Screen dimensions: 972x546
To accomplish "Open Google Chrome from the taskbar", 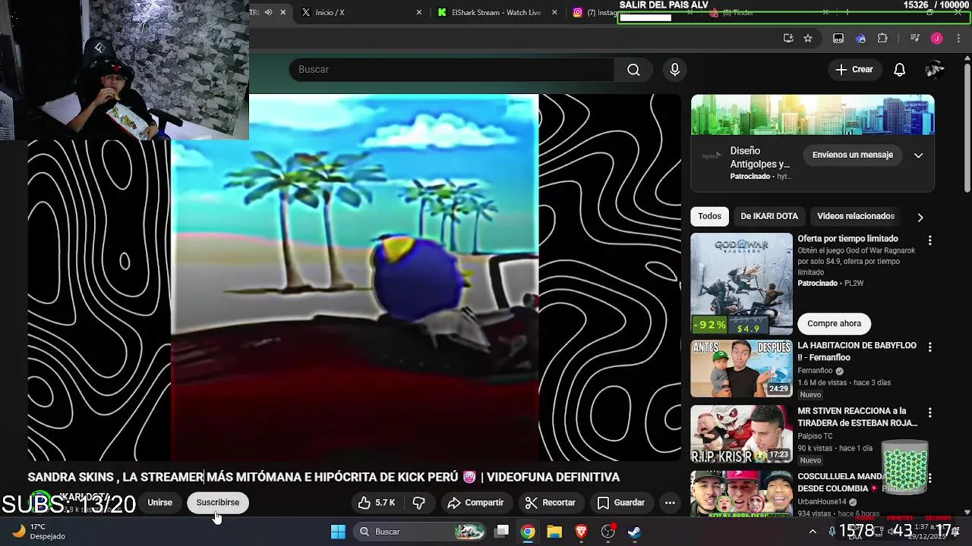I will [x=528, y=532].
